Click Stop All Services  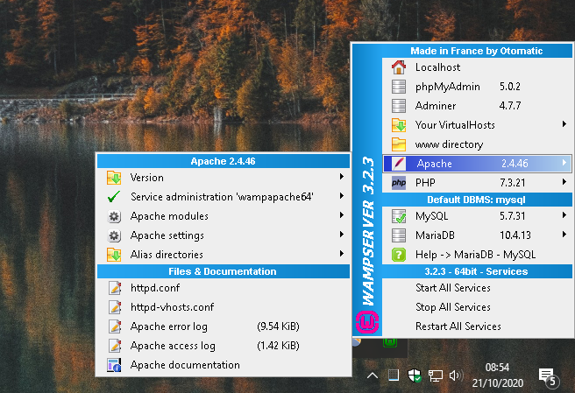coord(477,307)
